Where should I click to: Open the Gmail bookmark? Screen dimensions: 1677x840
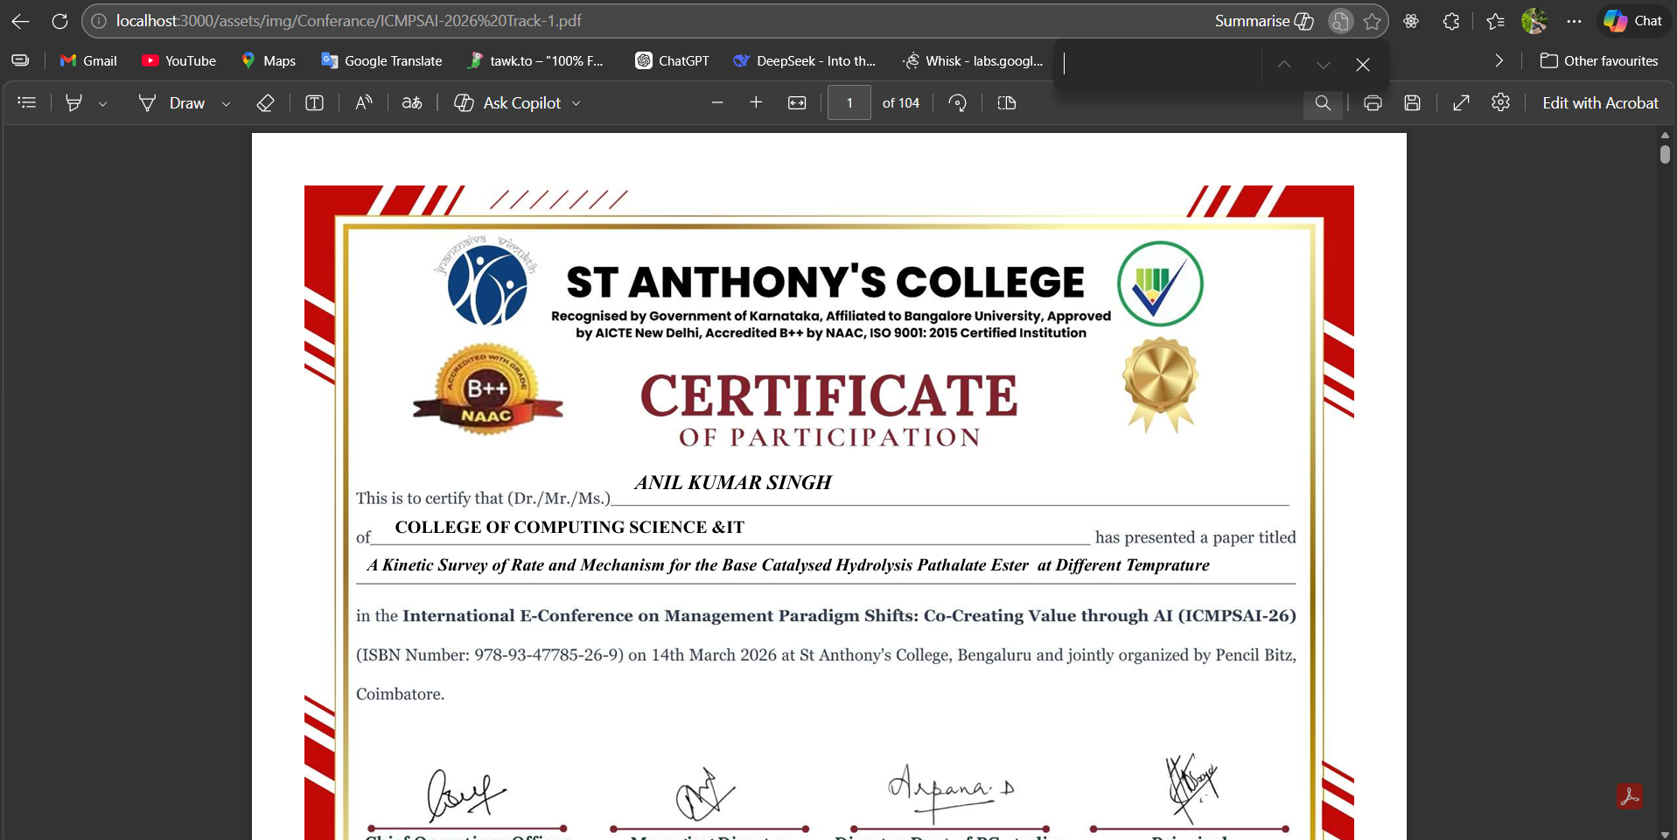(88, 61)
